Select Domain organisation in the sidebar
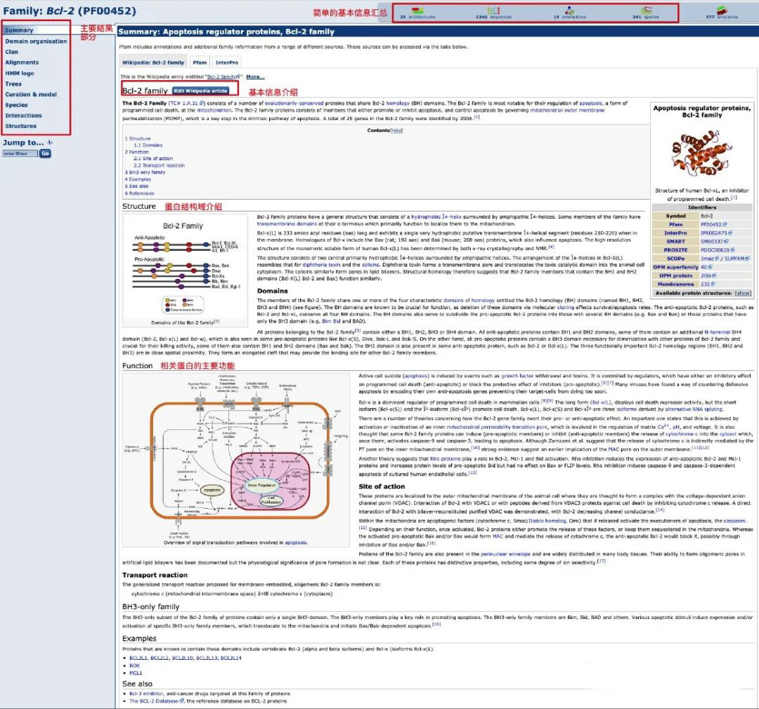Screen dimensions: 759x709 [37, 41]
